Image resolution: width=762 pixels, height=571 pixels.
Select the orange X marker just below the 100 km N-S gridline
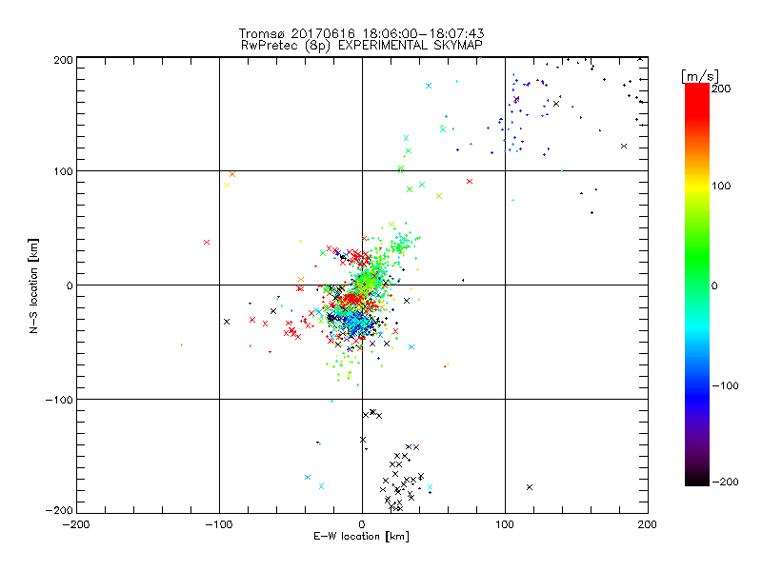click(232, 174)
